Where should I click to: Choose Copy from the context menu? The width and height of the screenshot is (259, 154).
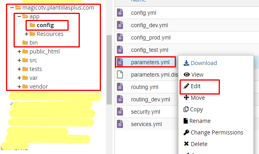tap(193, 109)
